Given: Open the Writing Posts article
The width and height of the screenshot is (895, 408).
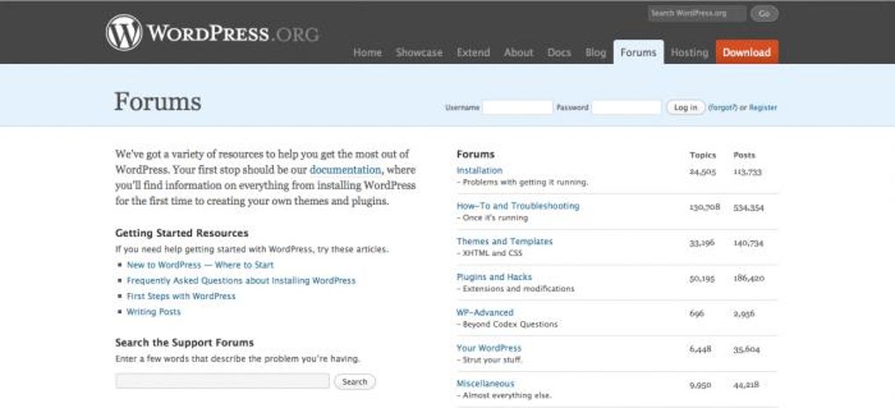Looking at the screenshot, I should (154, 312).
